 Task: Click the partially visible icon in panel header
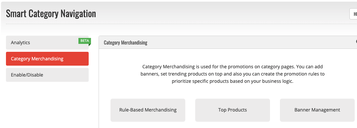(356, 42)
